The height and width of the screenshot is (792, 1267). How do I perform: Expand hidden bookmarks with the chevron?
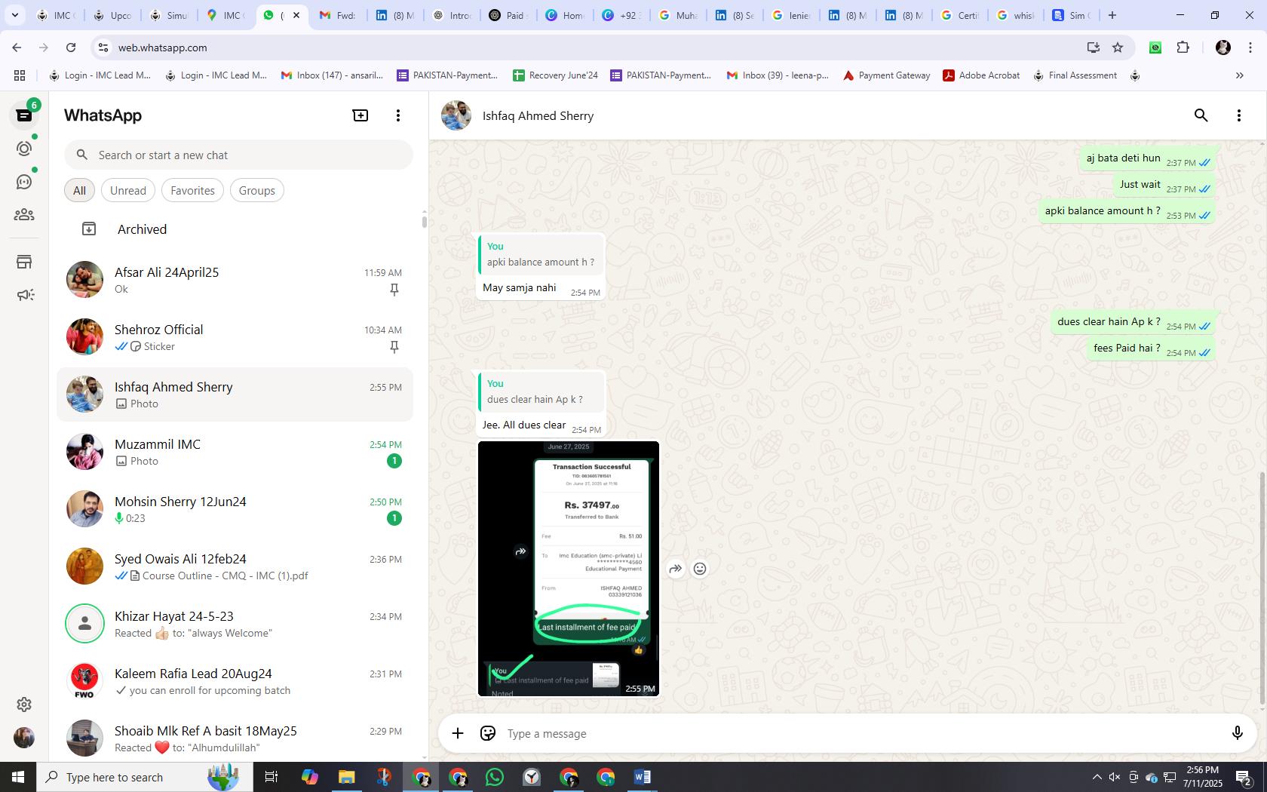click(1239, 75)
